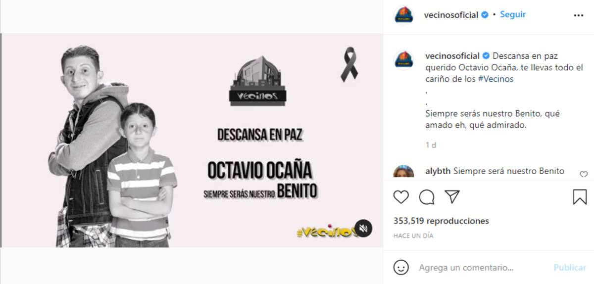
Task: Open the emoji picker smiley icon
Action: click(401, 268)
